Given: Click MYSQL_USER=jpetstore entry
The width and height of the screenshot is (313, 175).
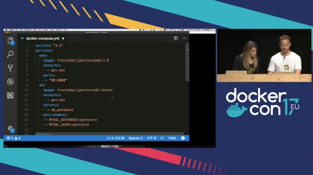Looking at the screenshot, I should (x=69, y=125).
